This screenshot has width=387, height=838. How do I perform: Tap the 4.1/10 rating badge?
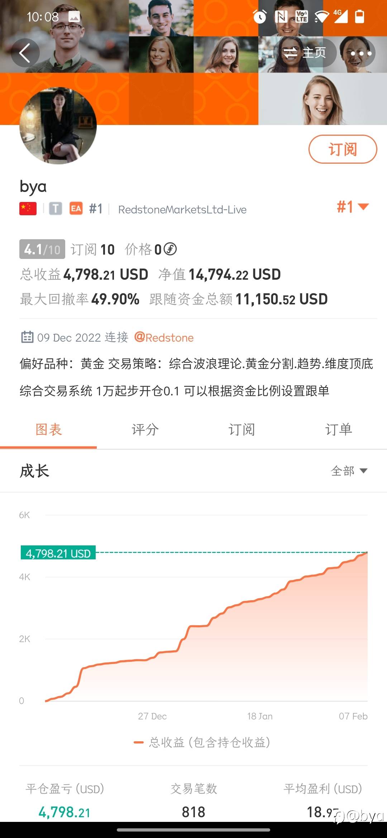pos(42,249)
